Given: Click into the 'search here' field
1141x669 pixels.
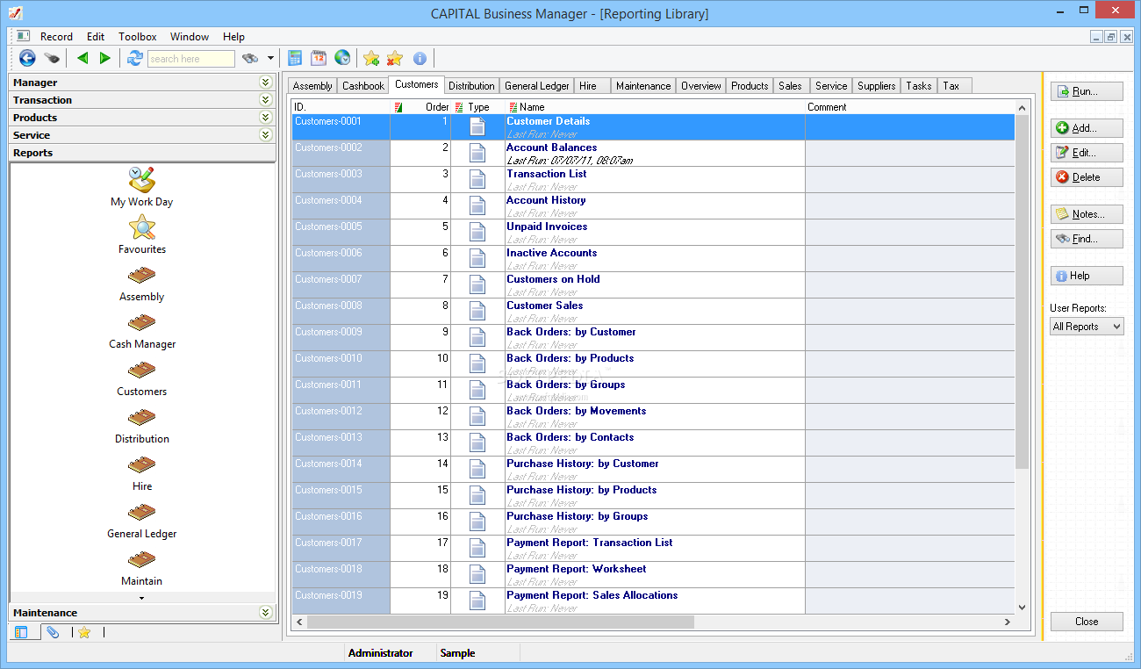Looking at the screenshot, I should pyautogui.click(x=190, y=59).
